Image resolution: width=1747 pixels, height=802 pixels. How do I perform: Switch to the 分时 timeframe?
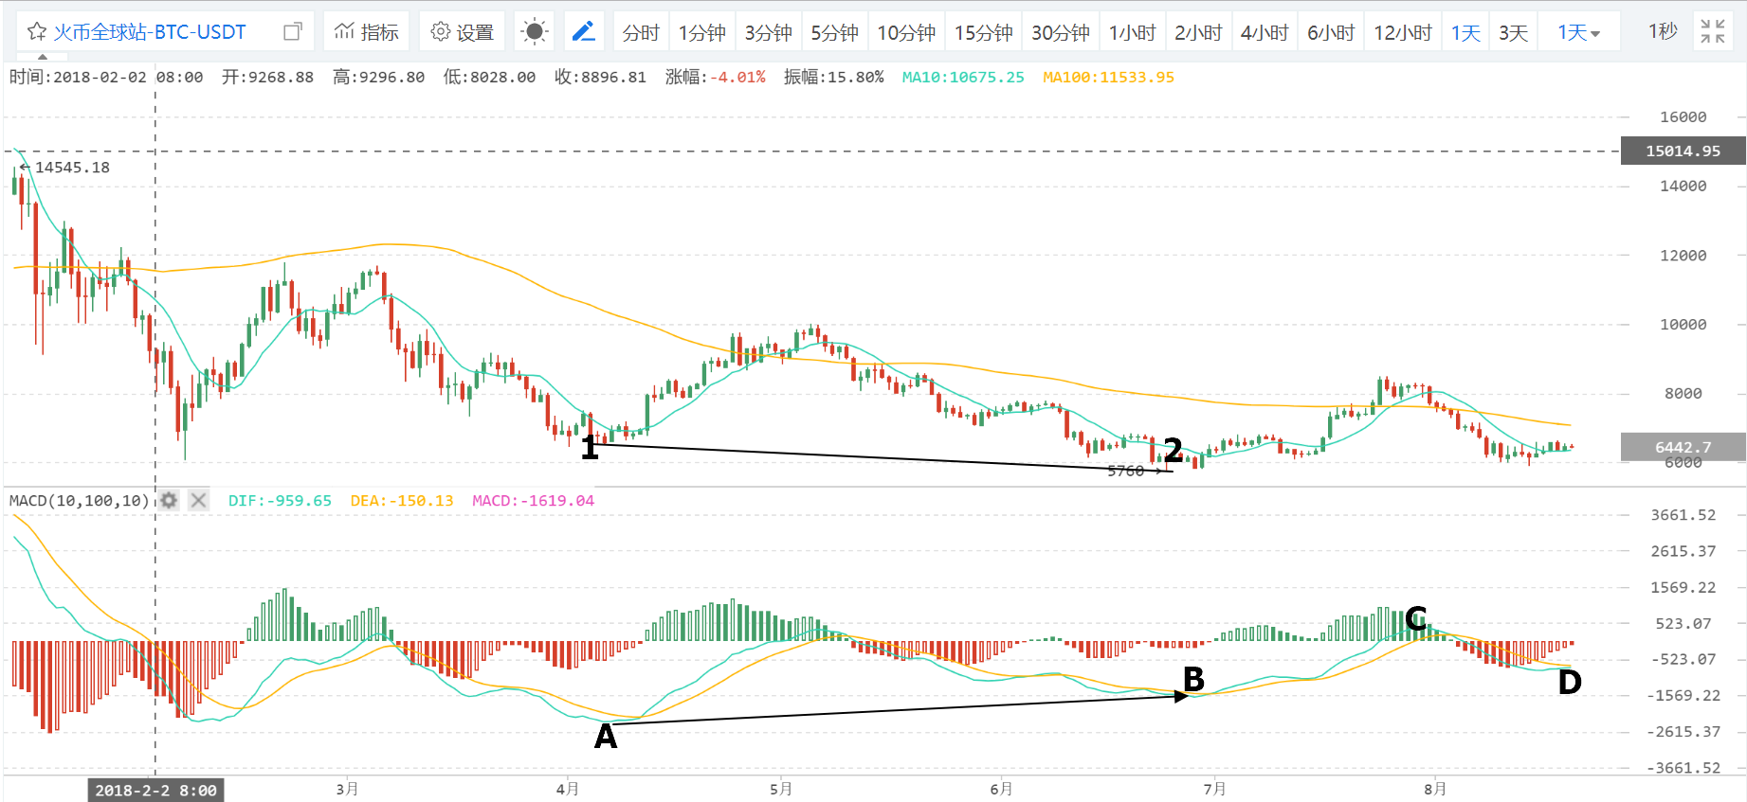[x=641, y=32]
